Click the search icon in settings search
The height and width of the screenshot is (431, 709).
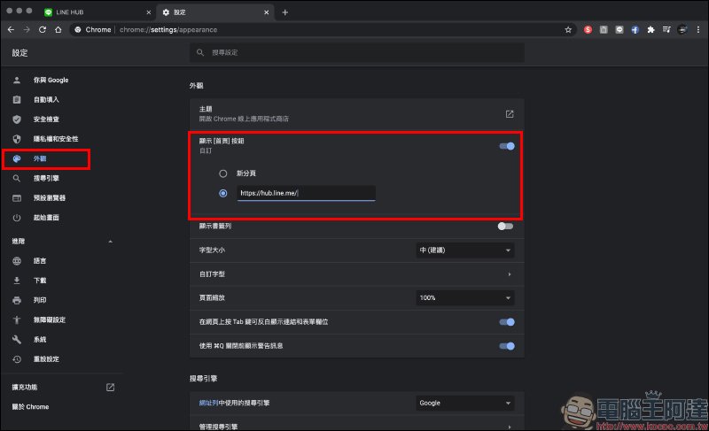pos(200,52)
